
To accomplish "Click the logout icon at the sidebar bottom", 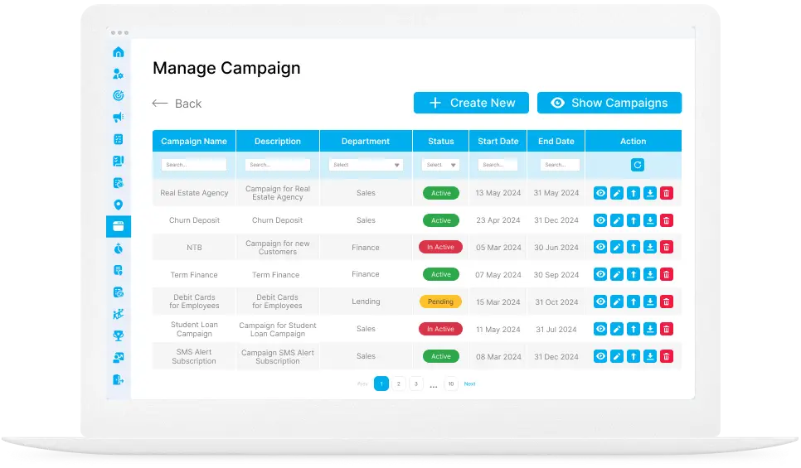I will (118, 379).
